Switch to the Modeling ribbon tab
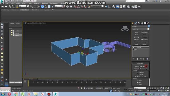Screen dimensions: 170x96 click(6, 10)
